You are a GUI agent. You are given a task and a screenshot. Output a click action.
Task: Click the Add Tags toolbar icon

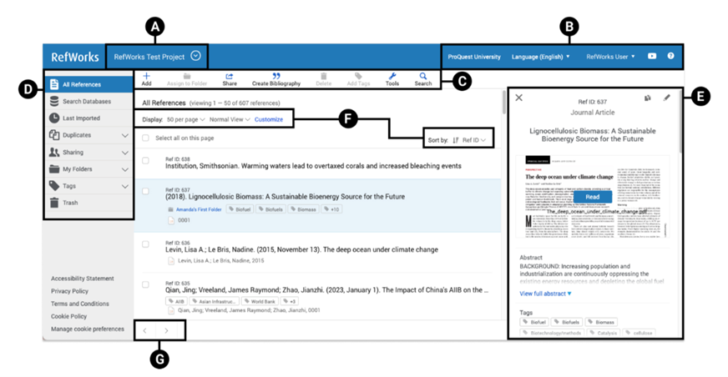click(358, 76)
